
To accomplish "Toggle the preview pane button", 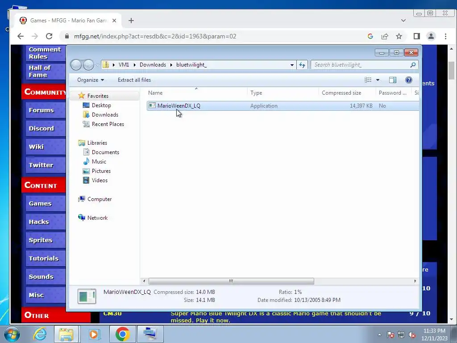I will pyautogui.click(x=393, y=80).
